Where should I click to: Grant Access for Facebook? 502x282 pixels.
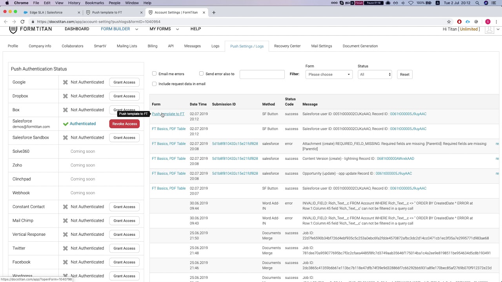tap(124, 262)
